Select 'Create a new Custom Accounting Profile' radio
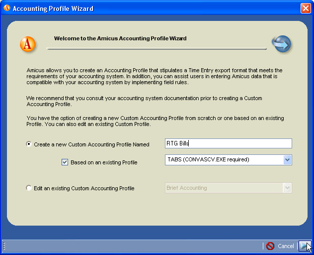 pos(29,144)
